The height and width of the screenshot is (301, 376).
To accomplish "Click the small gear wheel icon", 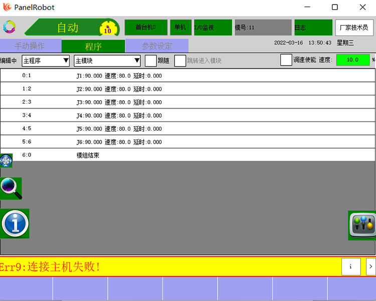I will click(x=6, y=161).
